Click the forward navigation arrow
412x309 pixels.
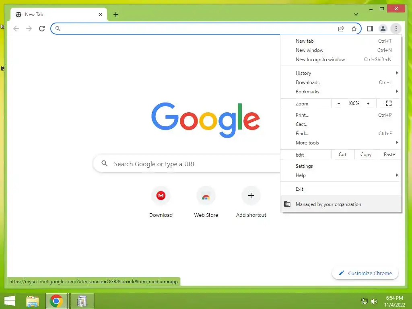coord(29,29)
